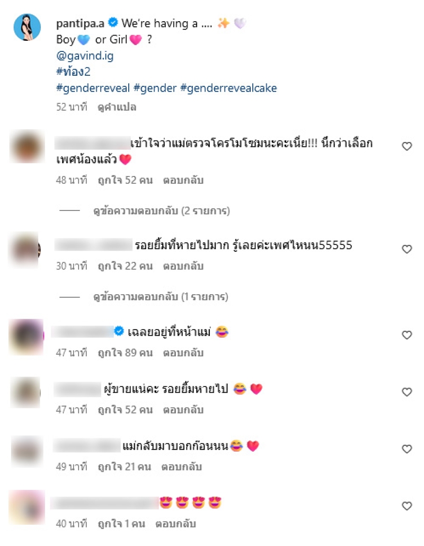Open the #genderrevealcake hashtag
The height and width of the screenshot is (546, 424).
pyautogui.click(x=228, y=88)
